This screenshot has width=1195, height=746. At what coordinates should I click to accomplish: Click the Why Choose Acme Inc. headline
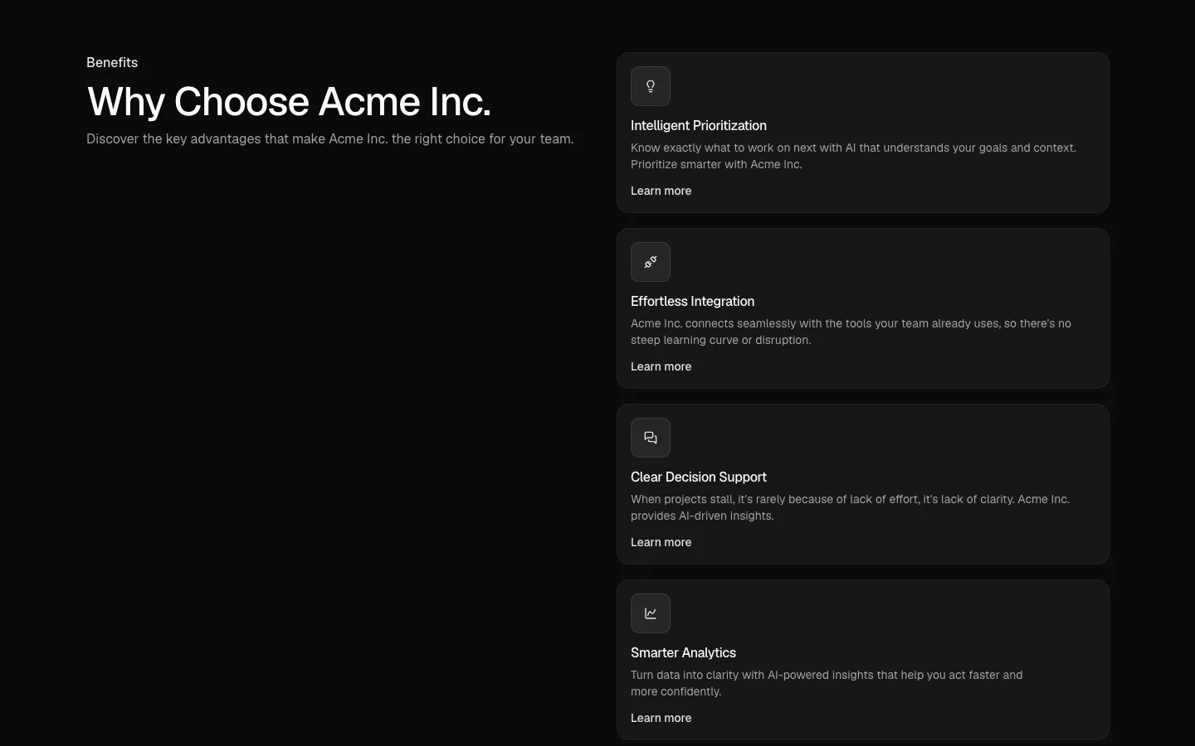click(x=289, y=101)
